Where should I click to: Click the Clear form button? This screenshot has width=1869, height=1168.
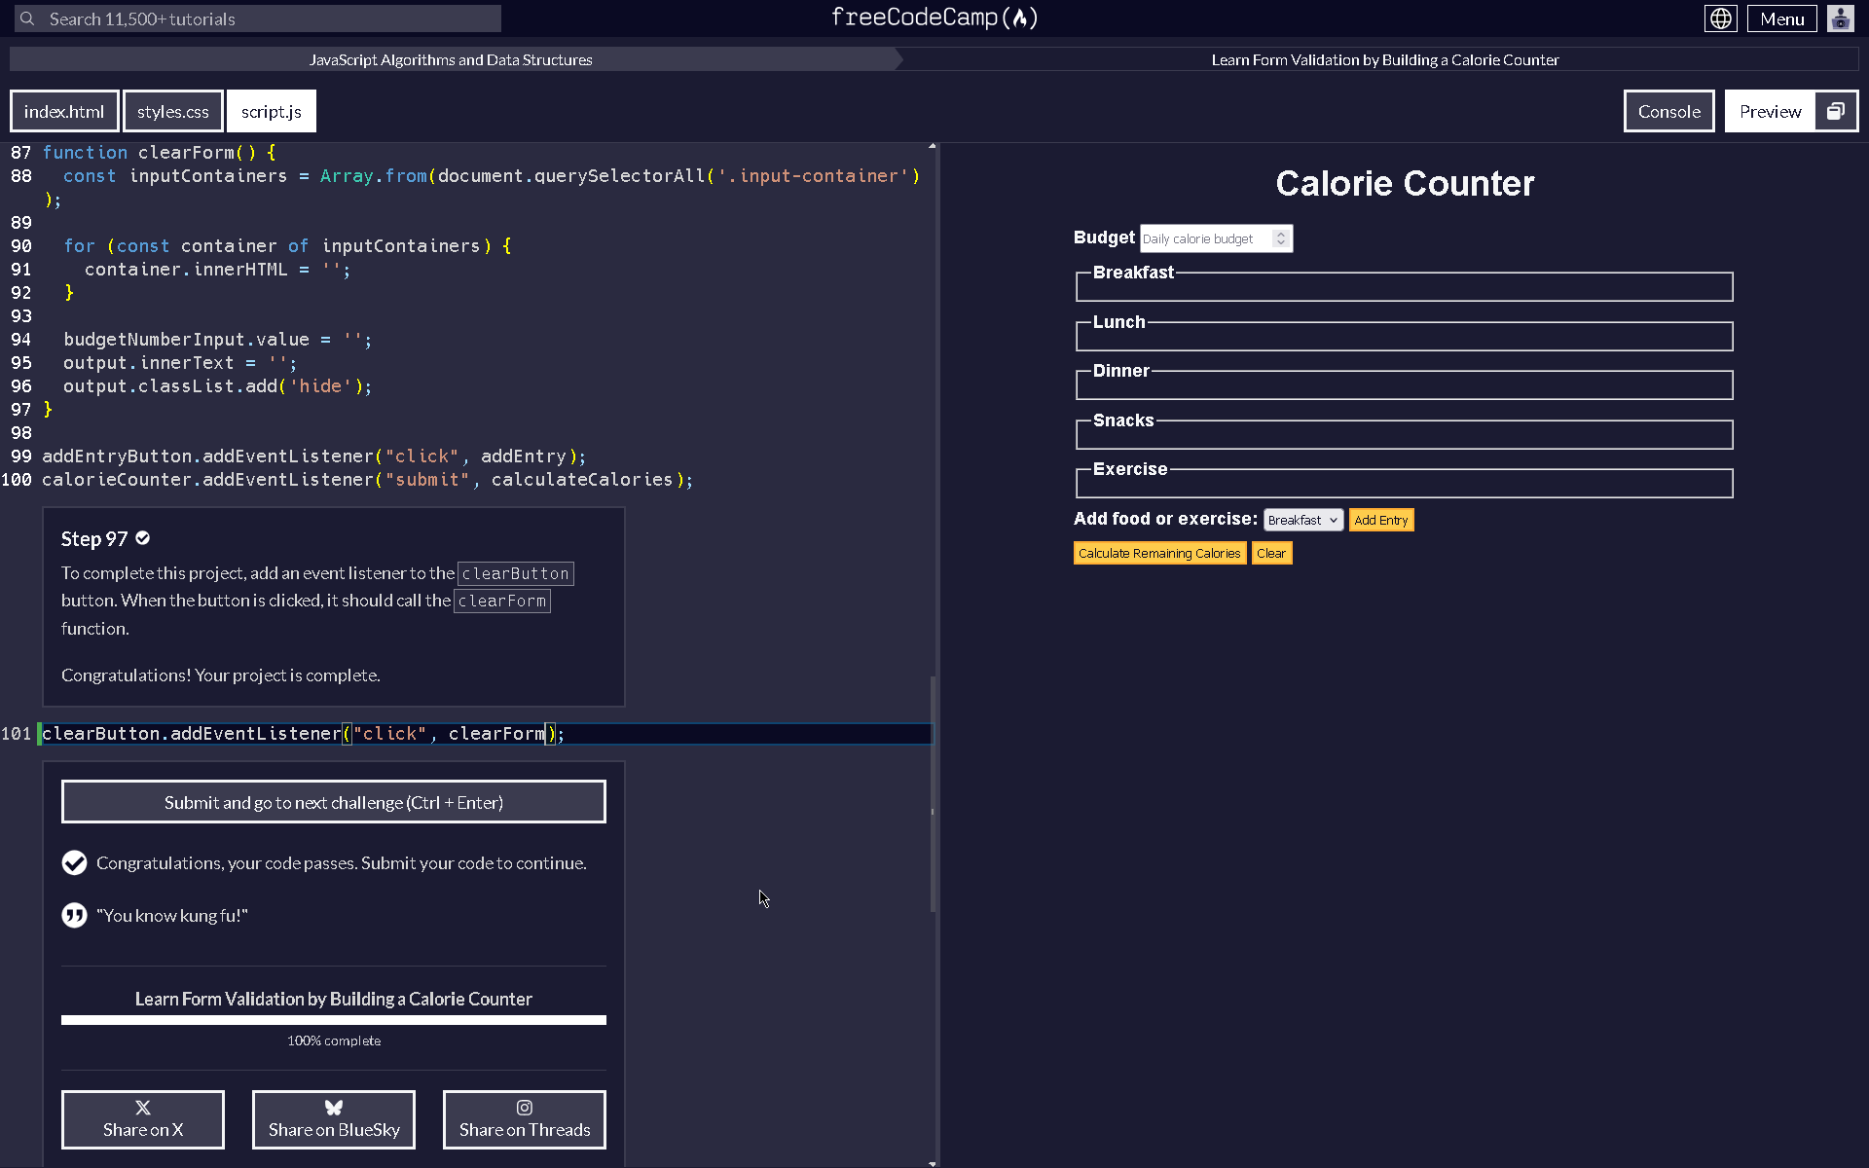tap(1270, 553)
